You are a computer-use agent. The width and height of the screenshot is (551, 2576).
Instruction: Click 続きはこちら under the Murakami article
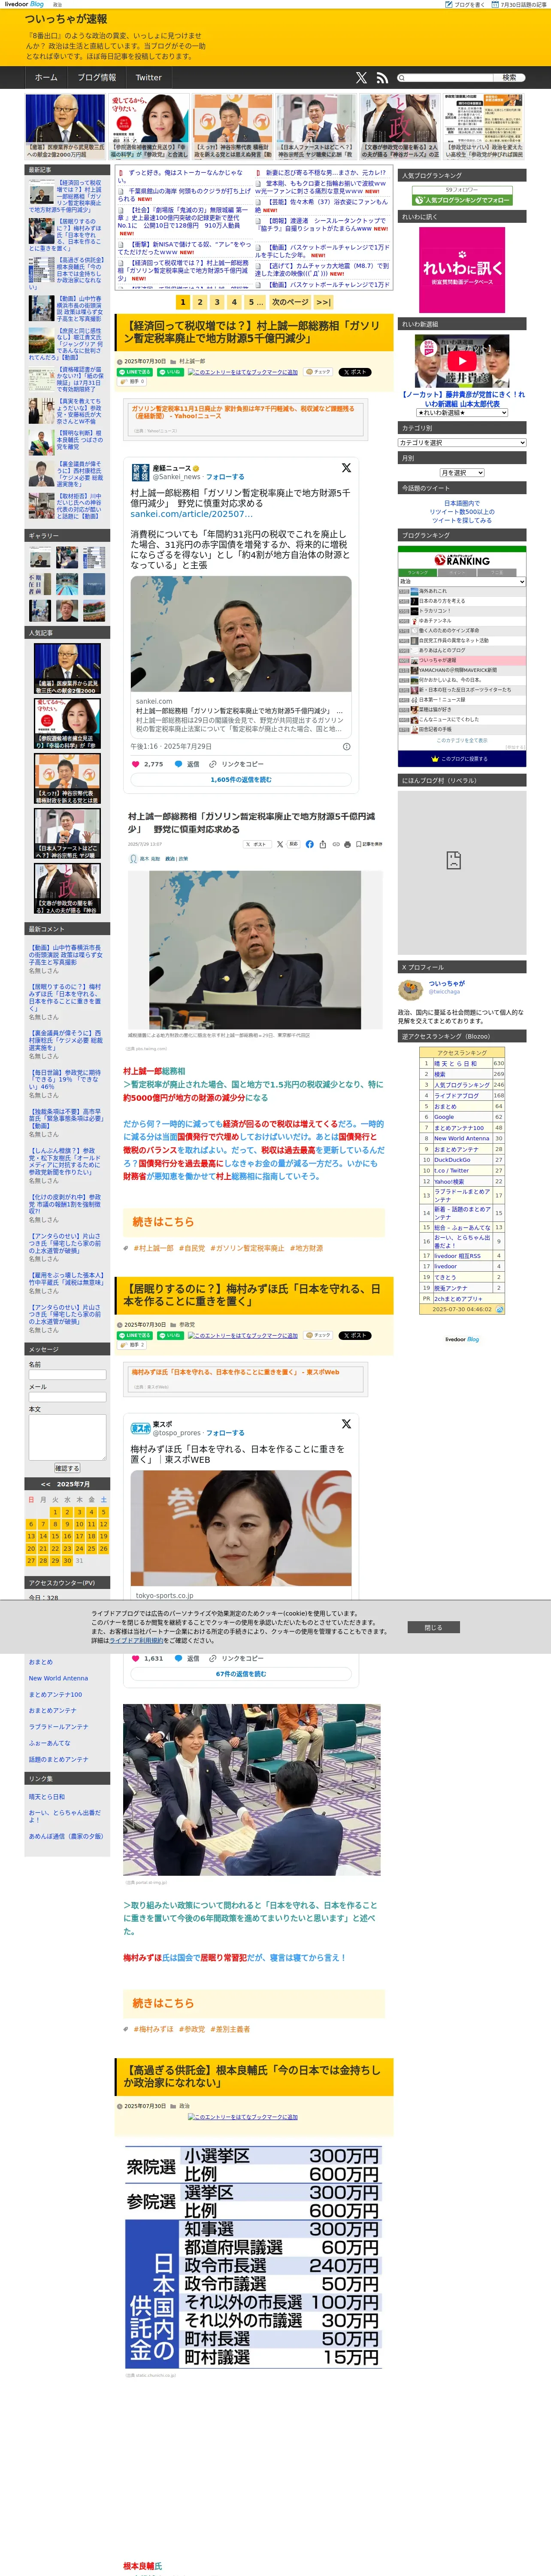tap(163, 1221)
